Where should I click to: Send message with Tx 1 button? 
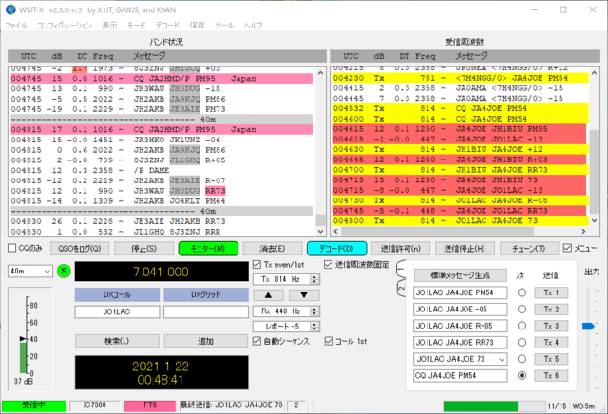[551, 292]
